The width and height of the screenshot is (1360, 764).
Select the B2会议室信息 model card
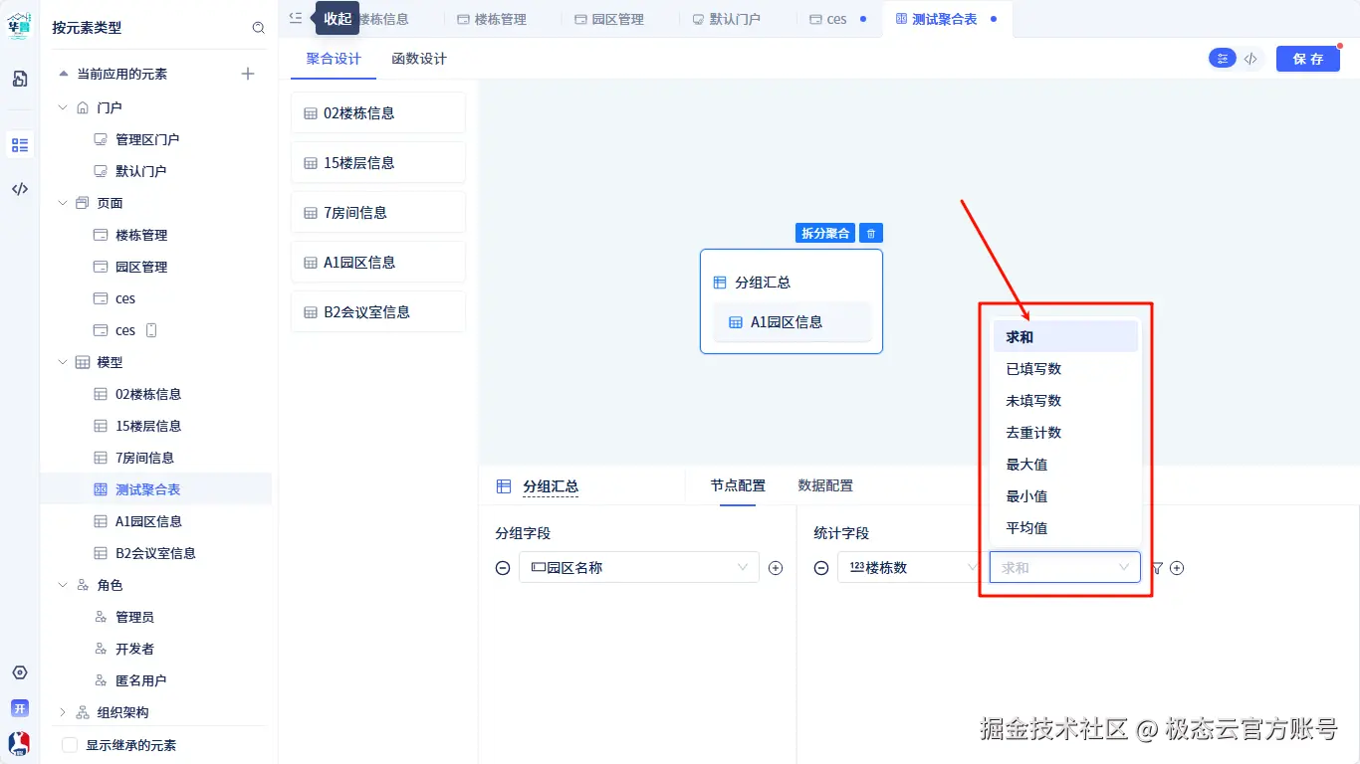click(378, 312)
